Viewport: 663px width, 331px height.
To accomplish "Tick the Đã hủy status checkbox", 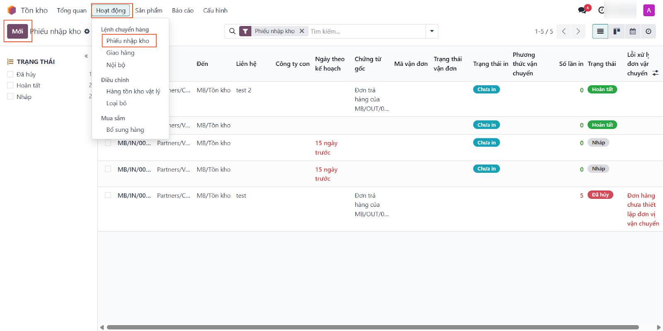I will point(10,75).
